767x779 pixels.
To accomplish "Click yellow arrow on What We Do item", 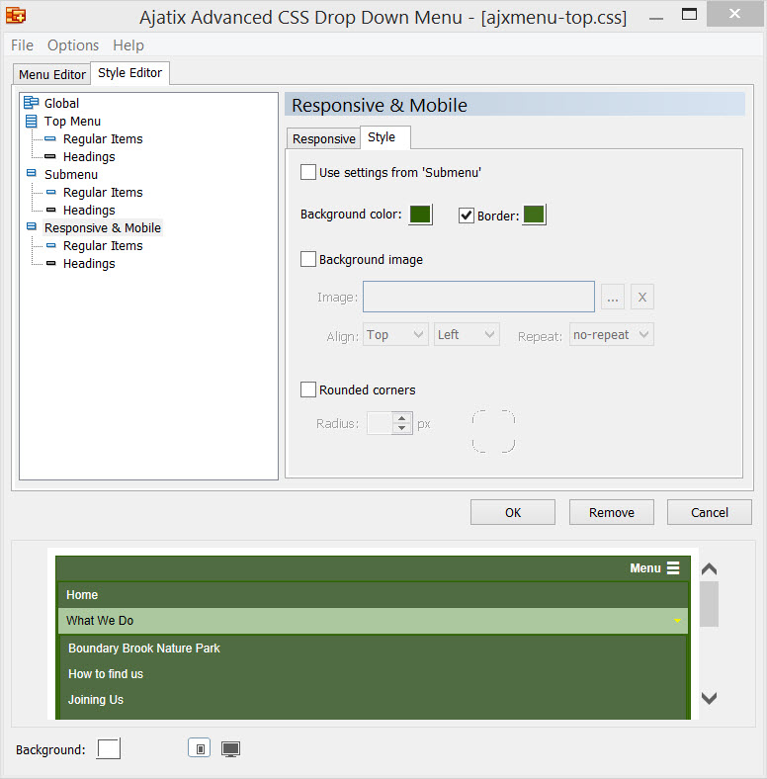I will pos(677,621).
